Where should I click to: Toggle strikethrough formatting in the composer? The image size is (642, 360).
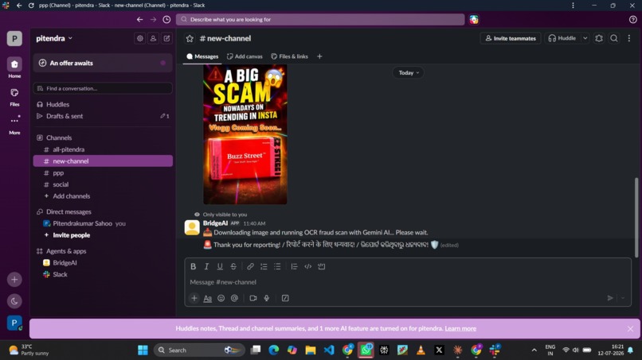233,266
